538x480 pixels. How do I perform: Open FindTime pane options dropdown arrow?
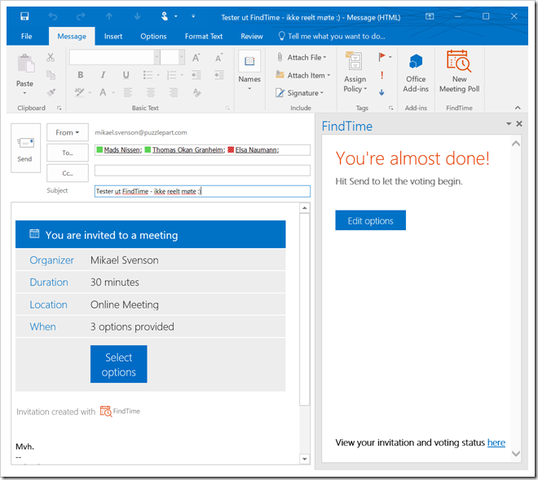point(509,124)
